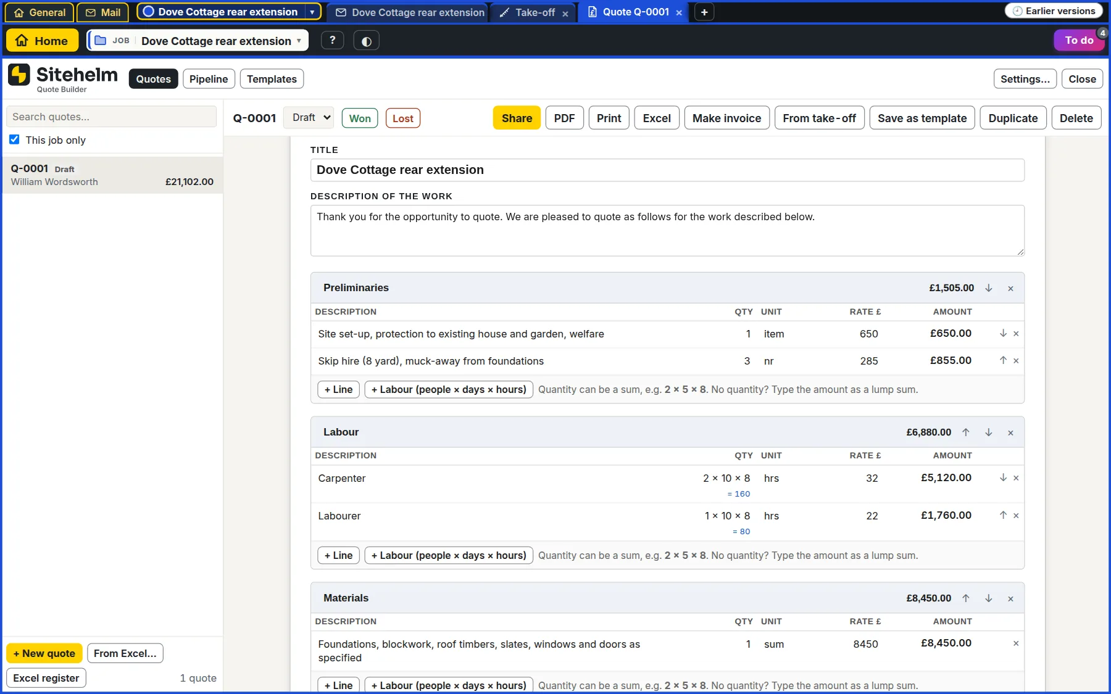Move Labour section down
This screenshot has height=694, width=1111.
point(989,432)
